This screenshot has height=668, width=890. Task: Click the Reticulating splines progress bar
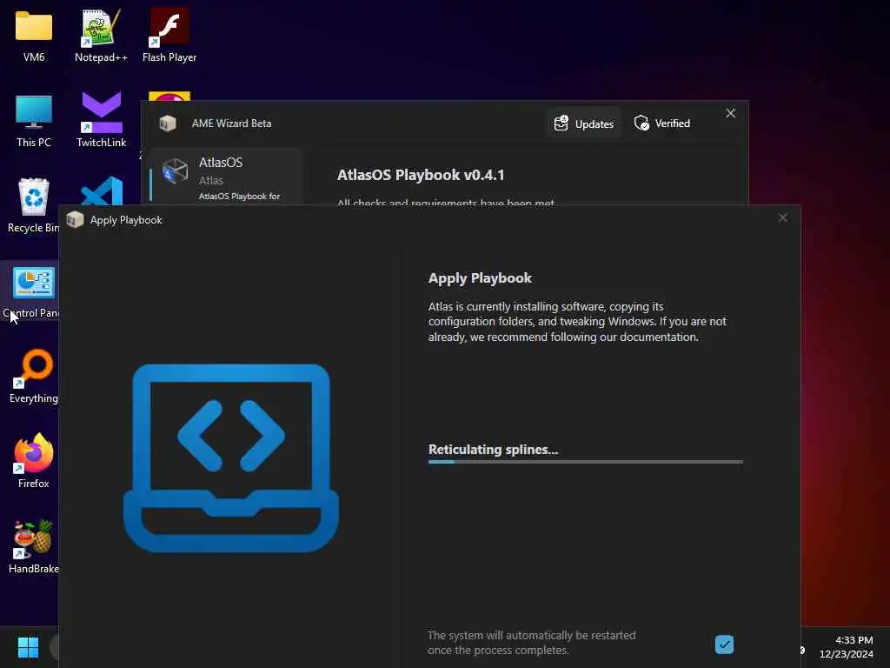click(586, 462)
